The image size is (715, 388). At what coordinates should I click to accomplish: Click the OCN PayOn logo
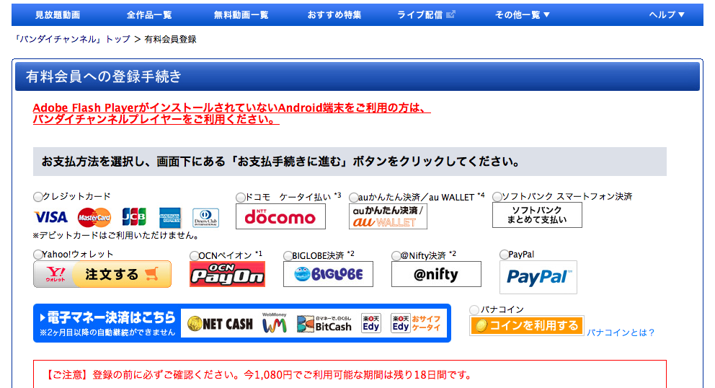(227, 274)
